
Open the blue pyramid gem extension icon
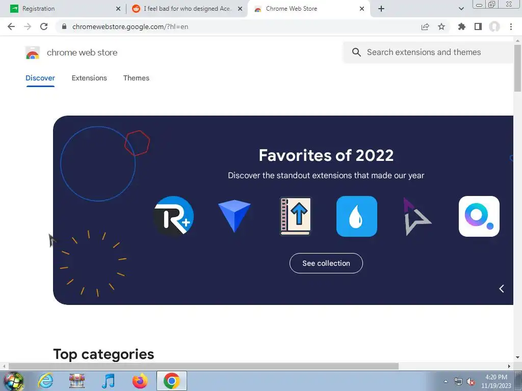click(234, 216)
